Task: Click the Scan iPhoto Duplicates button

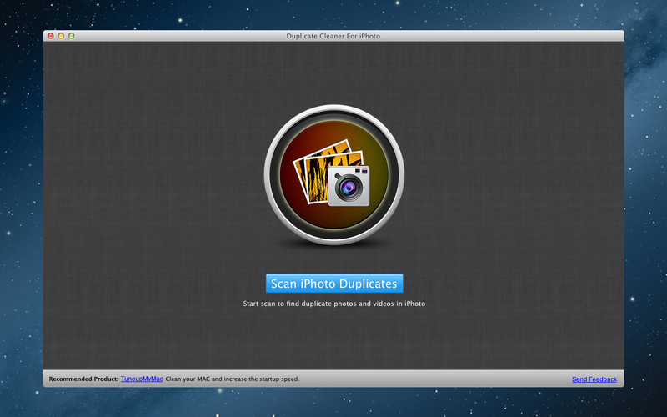Action: click(x=333, y=284)
